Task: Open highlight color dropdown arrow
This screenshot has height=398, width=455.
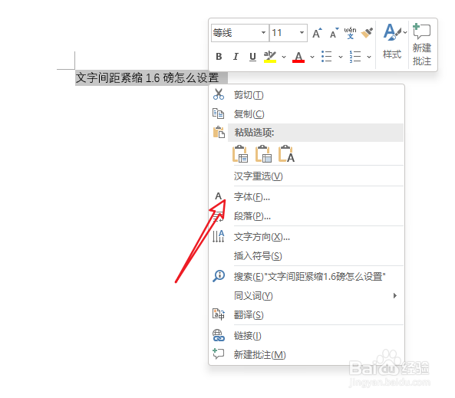Action: click(284, 57)
